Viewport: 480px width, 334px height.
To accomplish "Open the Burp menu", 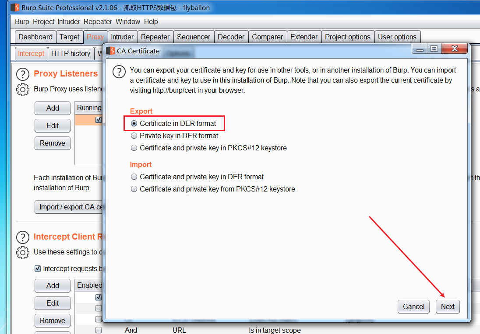I will 22,22.
